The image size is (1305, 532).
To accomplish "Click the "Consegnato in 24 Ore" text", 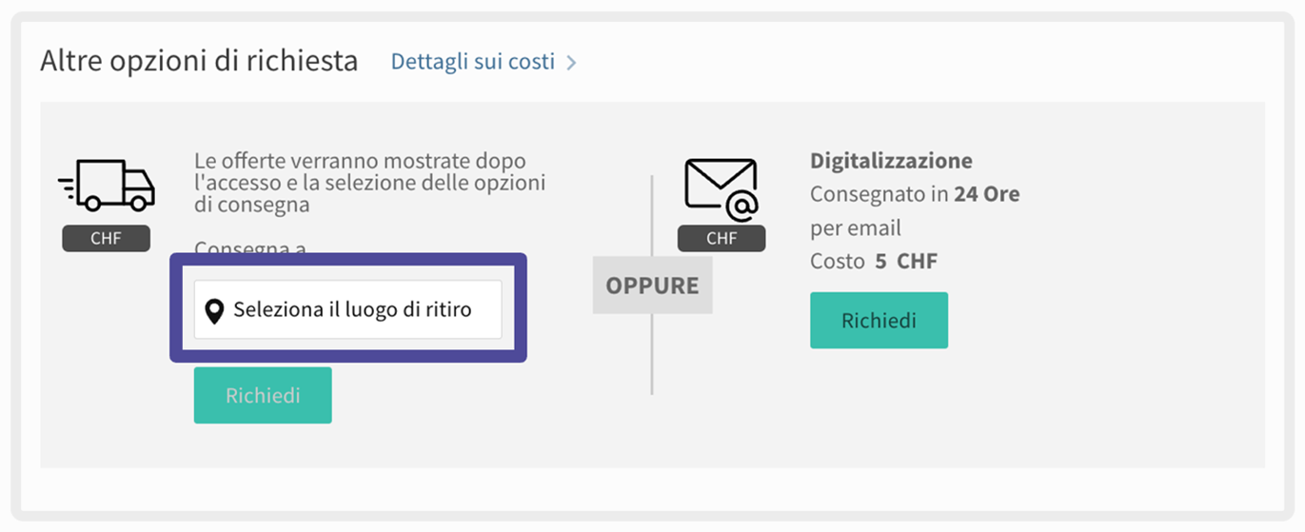I will pos(915,194).
